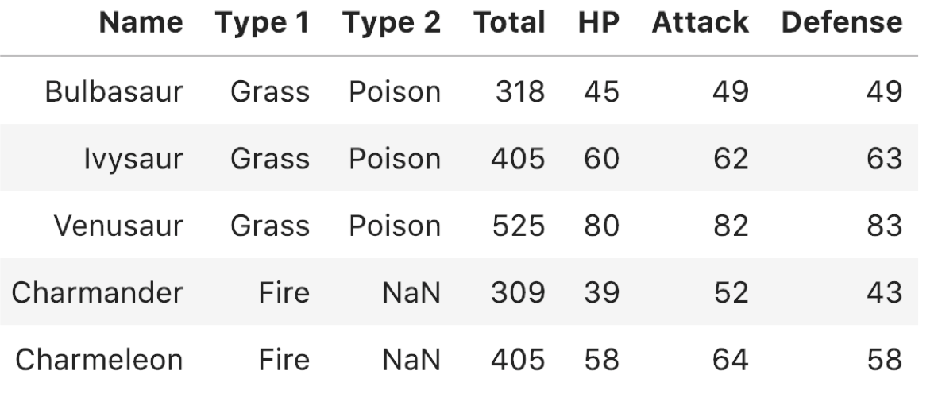Select the Bulbasaur name cell
938x417 pixels.
point(114,91)
